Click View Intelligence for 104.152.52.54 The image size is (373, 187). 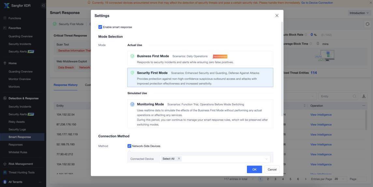(321, 115)
